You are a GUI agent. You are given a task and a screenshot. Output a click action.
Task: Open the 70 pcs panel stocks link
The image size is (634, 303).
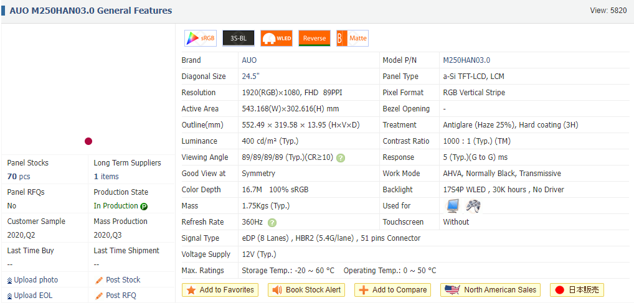pos(19,177)
